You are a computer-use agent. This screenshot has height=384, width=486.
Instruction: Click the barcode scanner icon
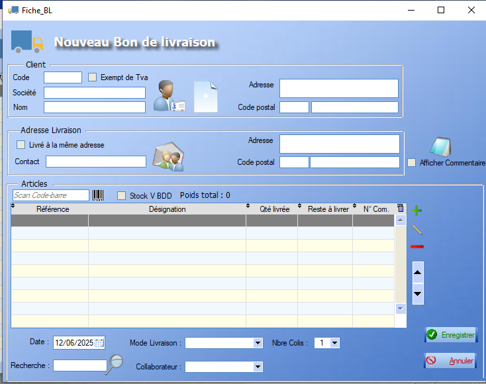coord(98,195)
